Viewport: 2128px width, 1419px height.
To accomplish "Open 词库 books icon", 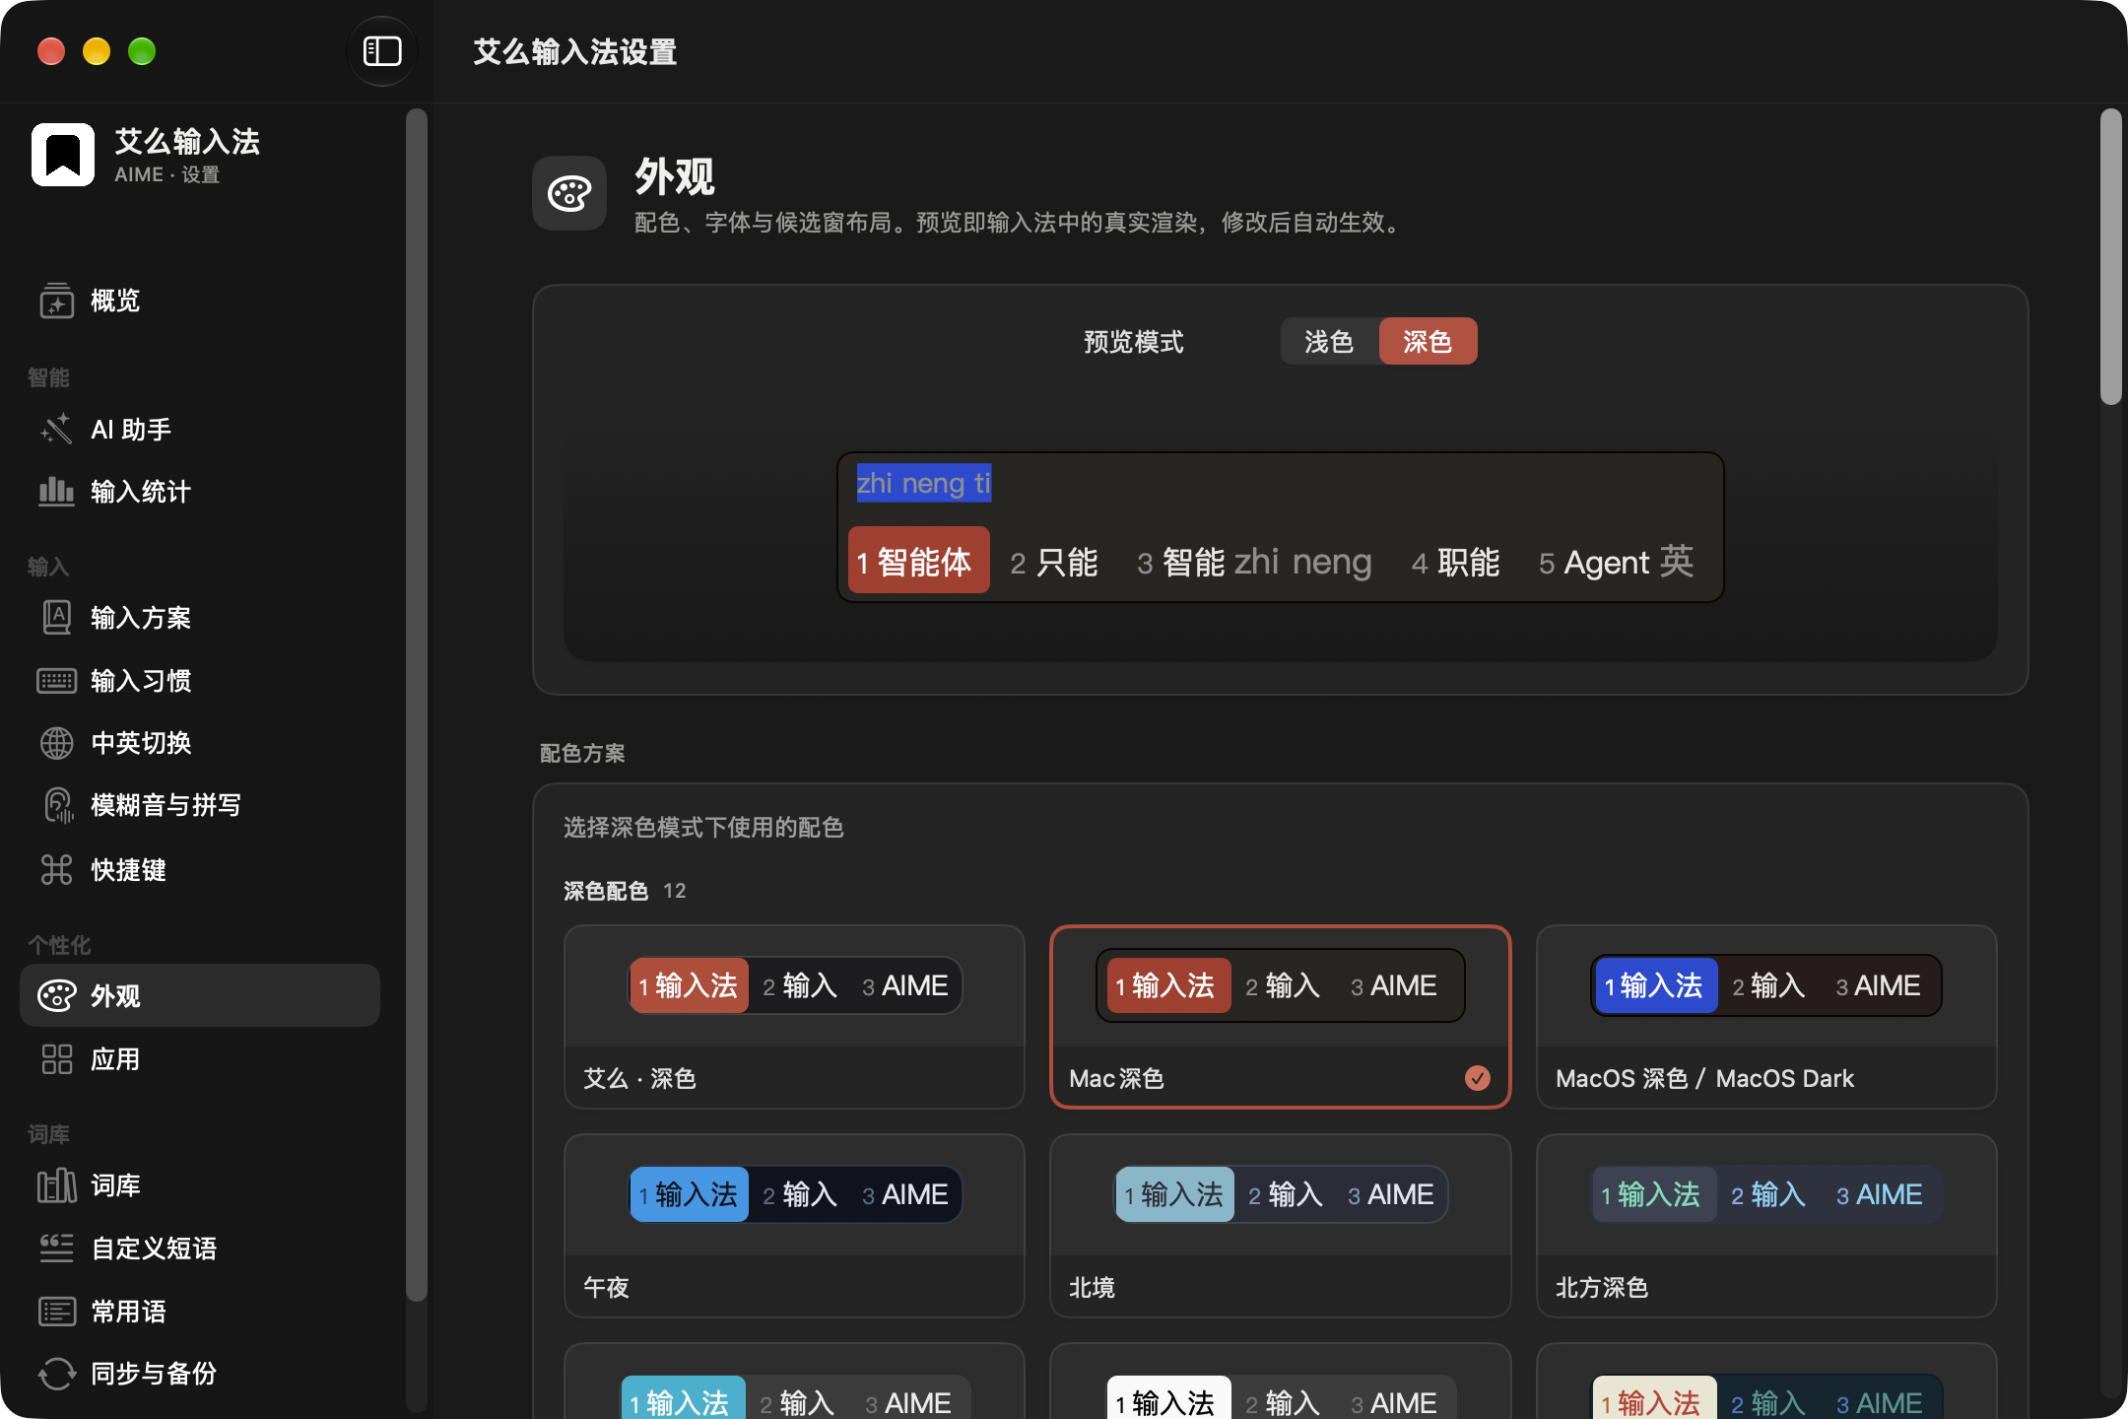I will coord(57,1184).
